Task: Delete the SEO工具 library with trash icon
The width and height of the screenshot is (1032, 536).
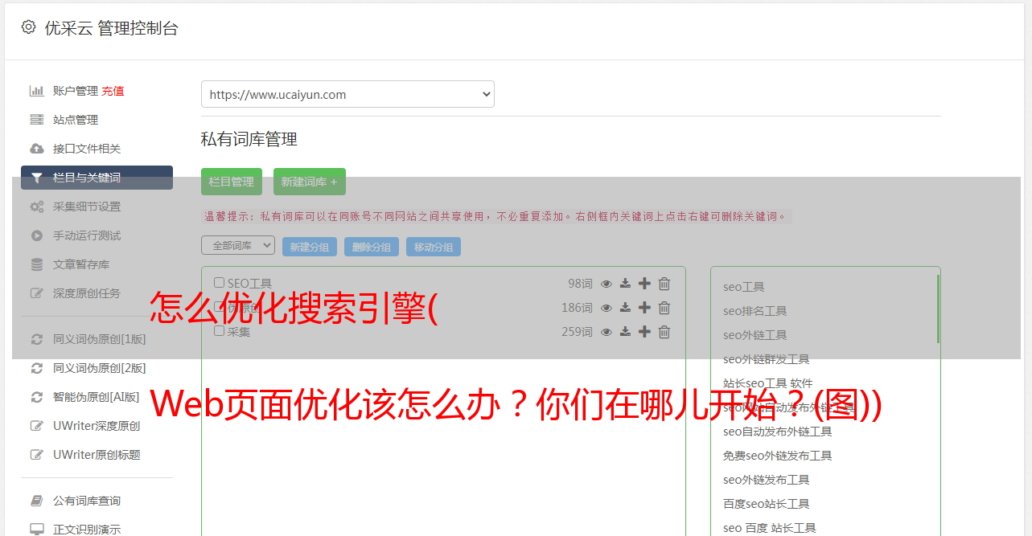Action: (x=664, y=284)
